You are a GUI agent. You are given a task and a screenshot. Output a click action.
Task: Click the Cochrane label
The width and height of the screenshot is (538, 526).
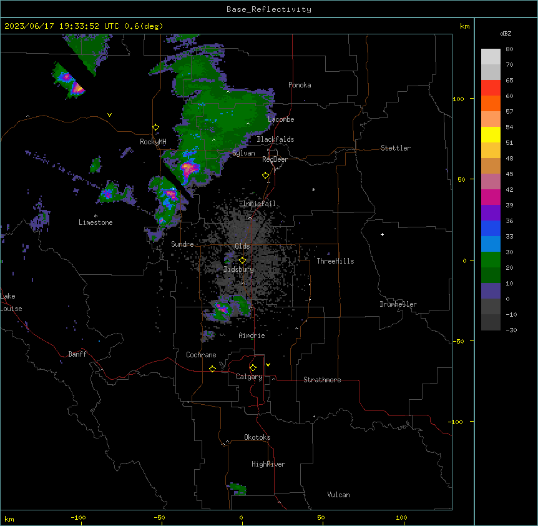pos(201,355)
